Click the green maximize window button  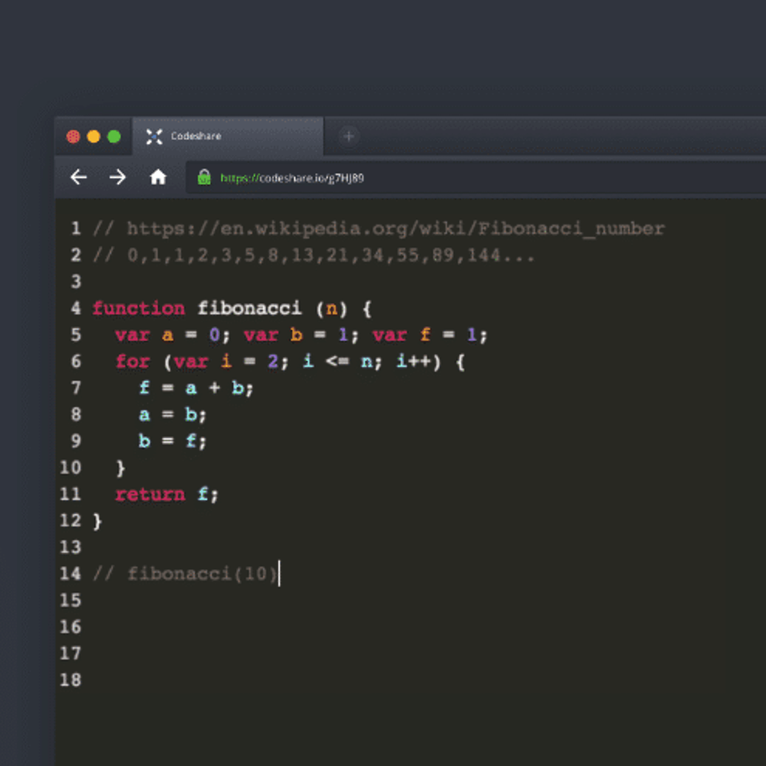point(114,137)
